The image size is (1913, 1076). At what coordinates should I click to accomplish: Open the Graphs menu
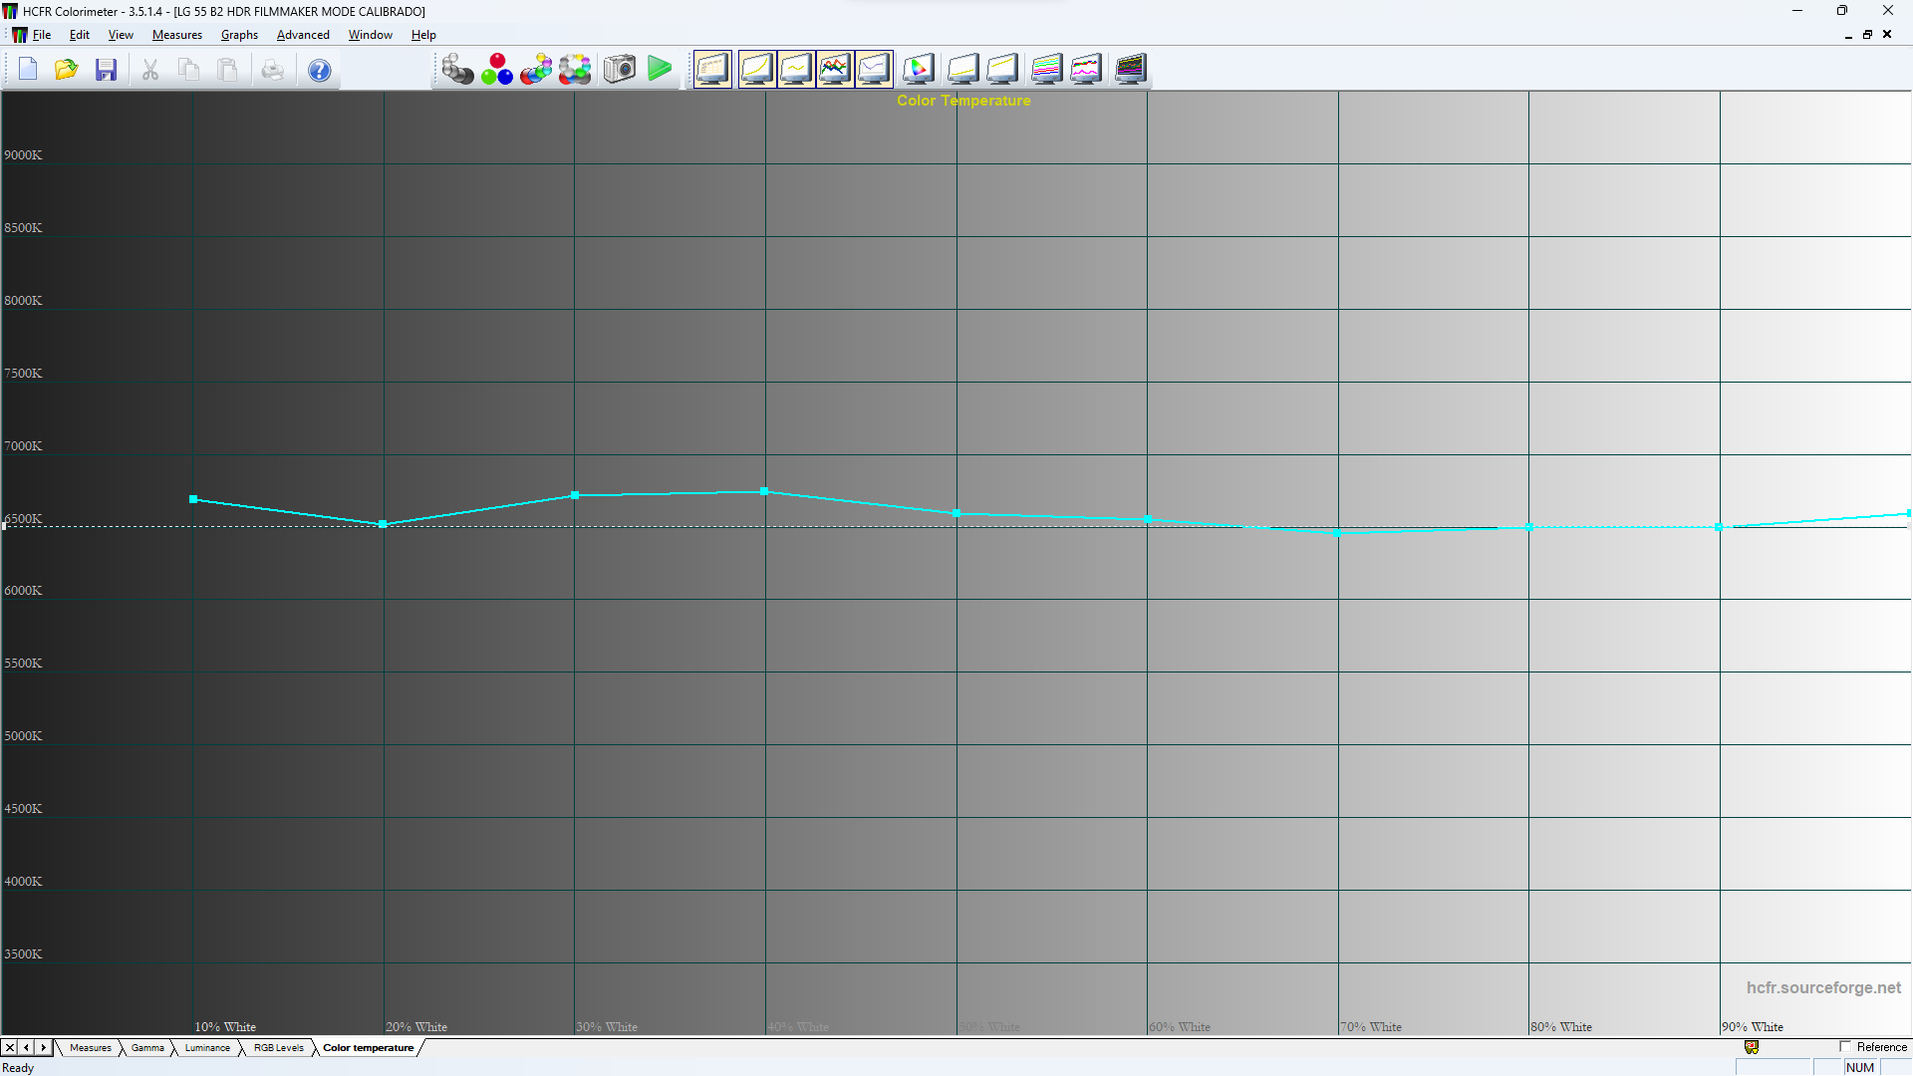(239, 35)
